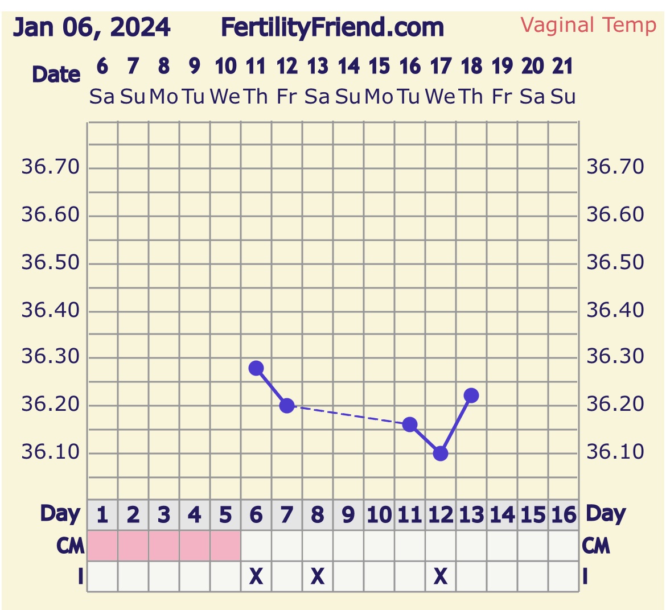Select the intercourse X mark on day 8
This screenshot has height=610, width=666.
(x=318, y=577)
